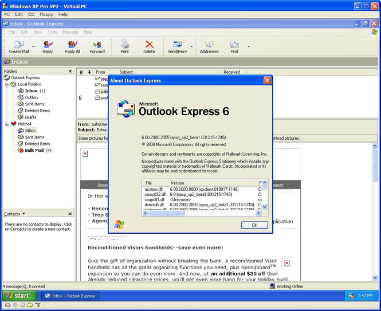
Task: Open the Message menu
Action: 70,32
